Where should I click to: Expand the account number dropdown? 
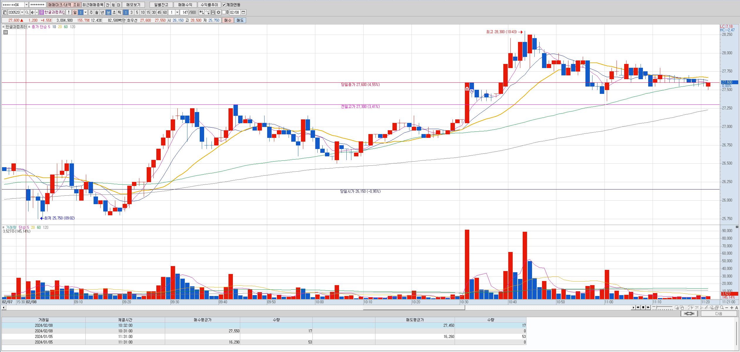pos(26,5)
